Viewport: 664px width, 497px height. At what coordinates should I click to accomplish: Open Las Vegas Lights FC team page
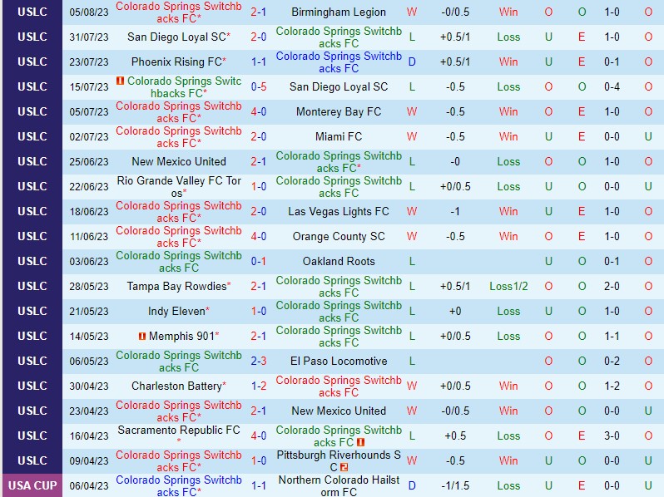point(339,211)
